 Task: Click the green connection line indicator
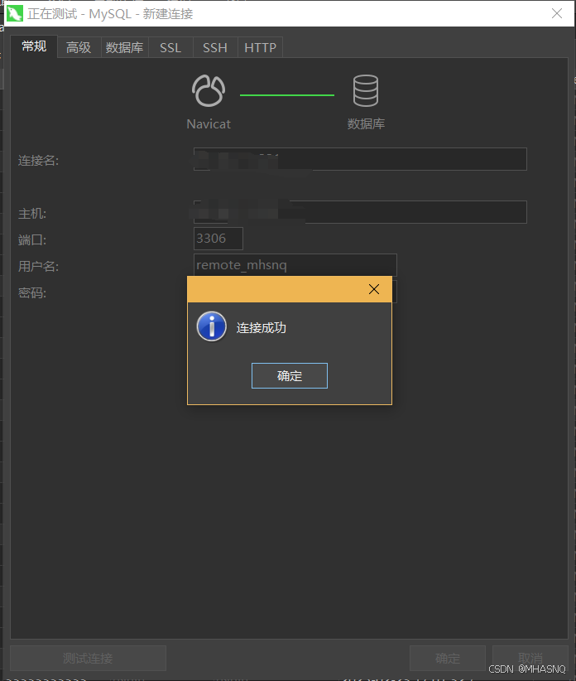coord(287,94)
